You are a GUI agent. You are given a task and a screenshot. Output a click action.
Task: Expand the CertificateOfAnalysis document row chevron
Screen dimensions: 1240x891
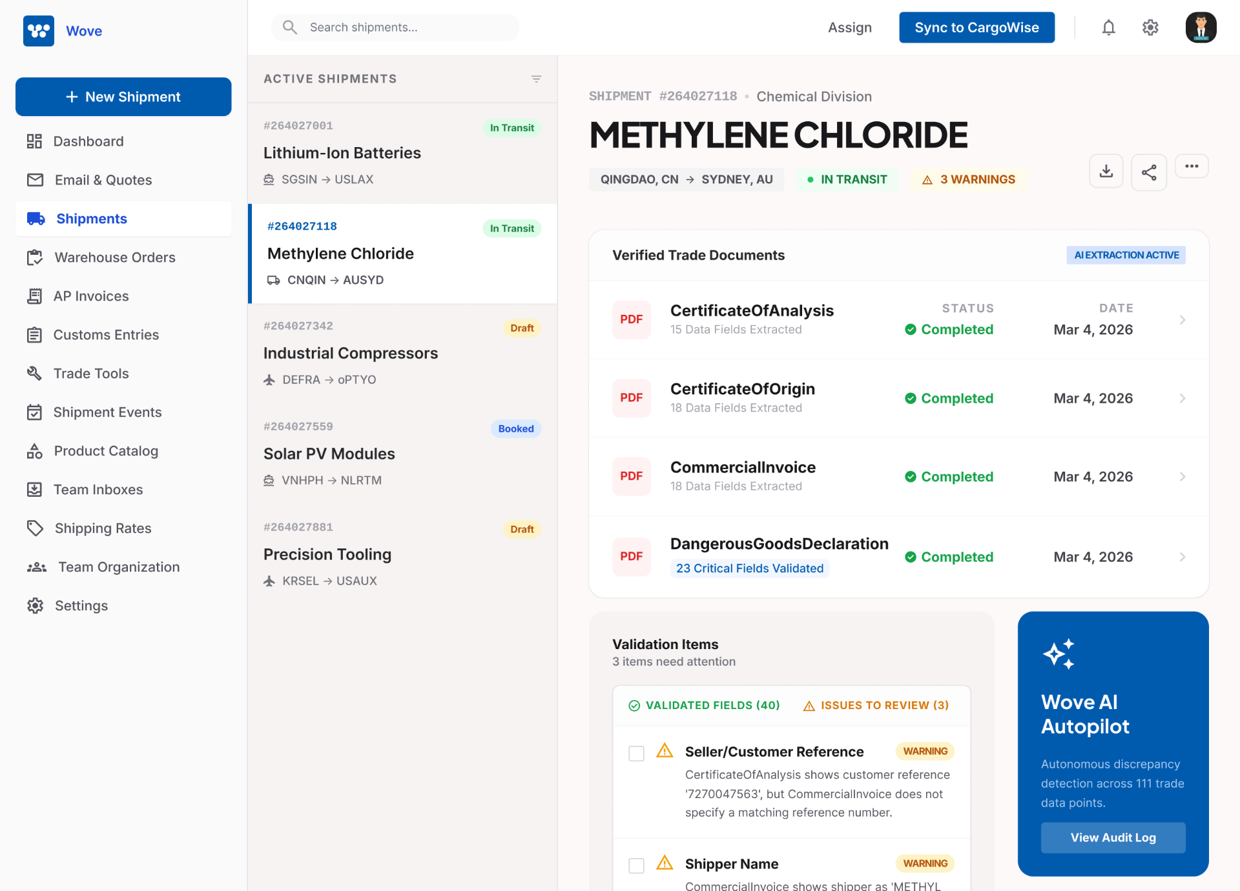point(1183,320)
